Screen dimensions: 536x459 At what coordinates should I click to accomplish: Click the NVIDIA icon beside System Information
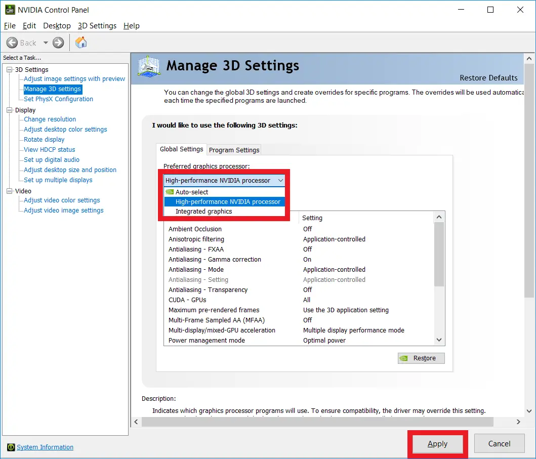coord(11,447)
